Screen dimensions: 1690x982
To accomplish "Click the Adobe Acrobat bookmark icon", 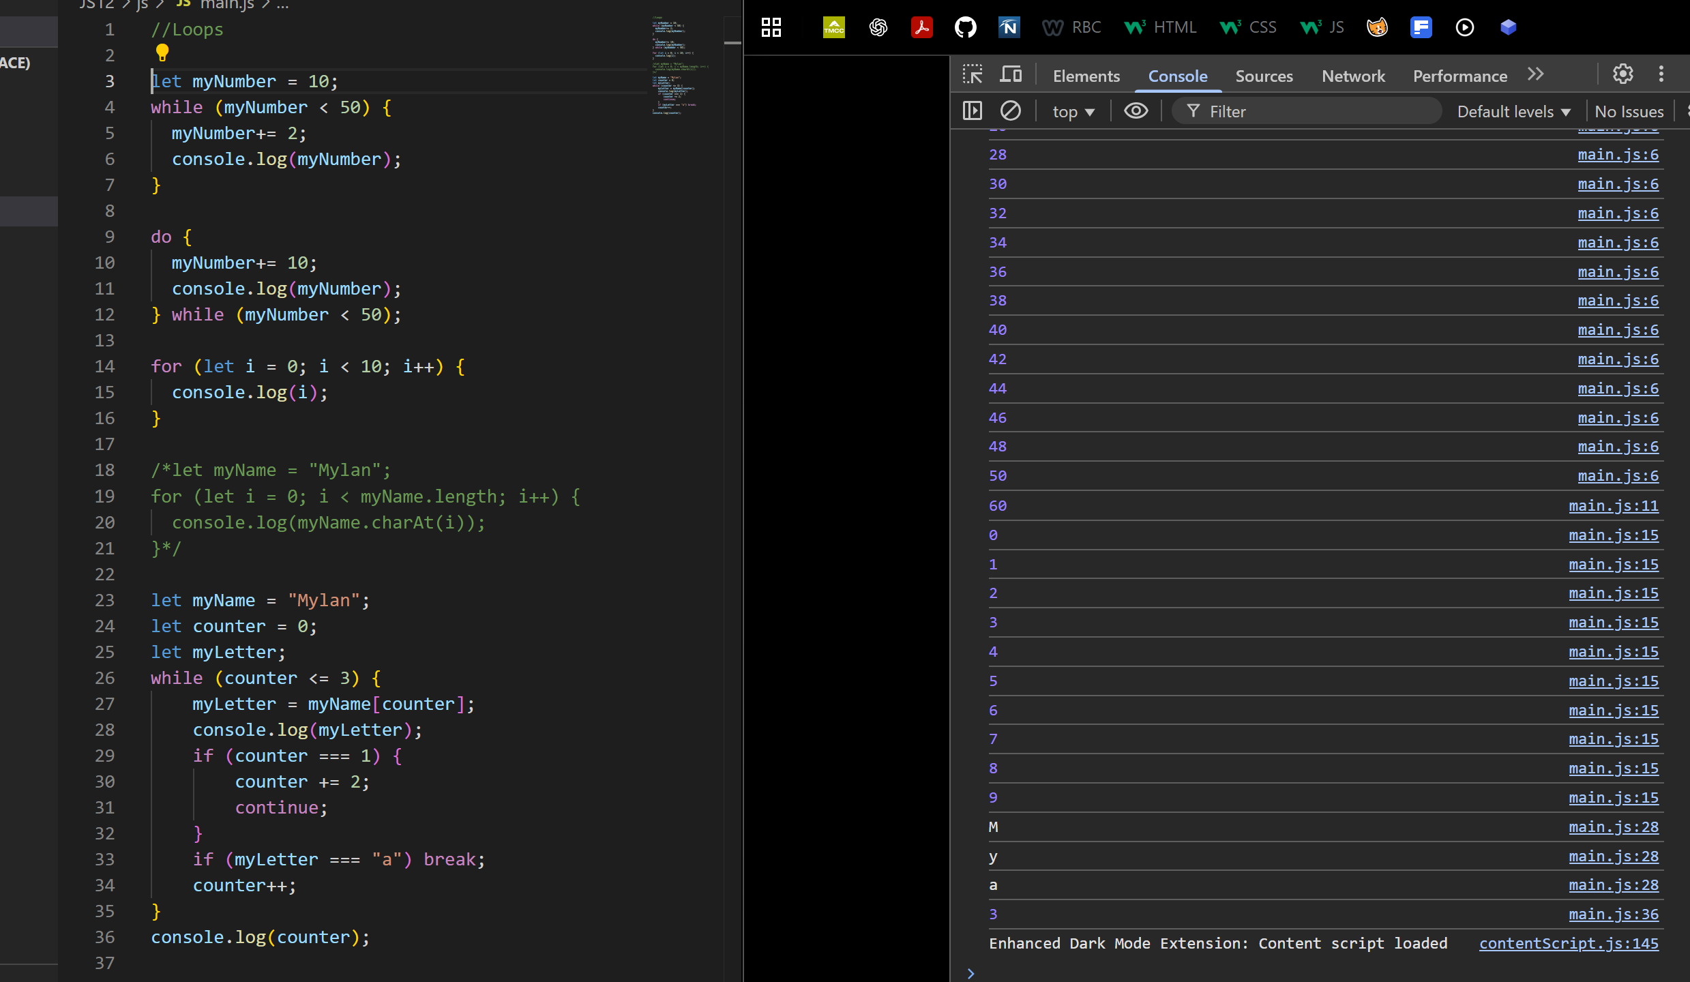I will [921, 27].
